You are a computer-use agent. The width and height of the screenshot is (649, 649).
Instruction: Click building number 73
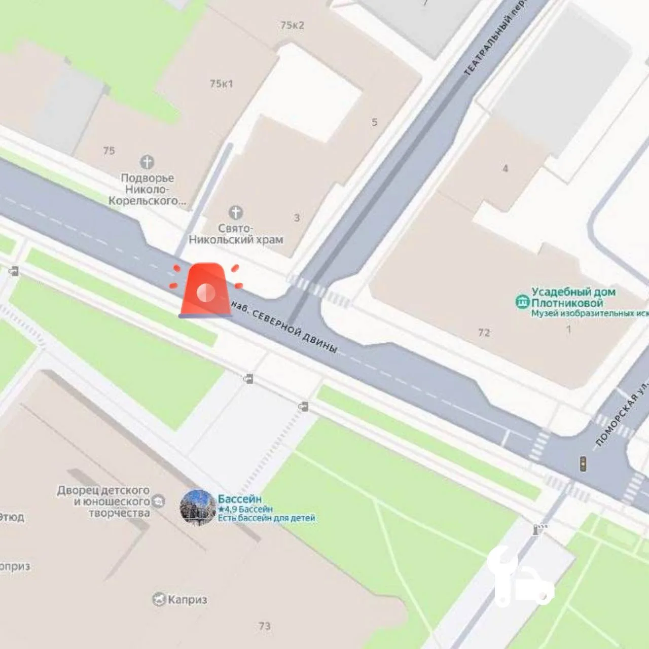265,626
